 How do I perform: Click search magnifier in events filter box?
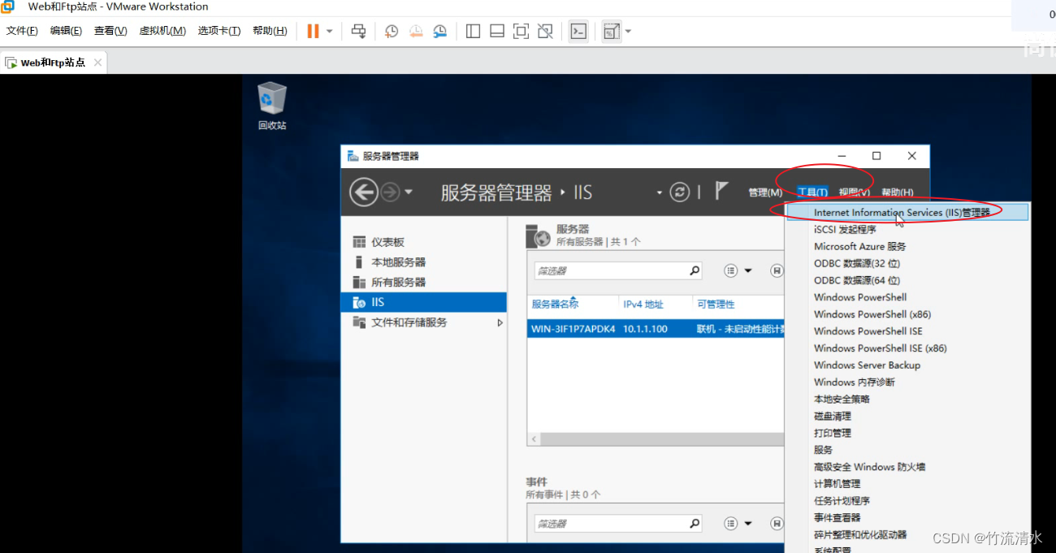[695, 524]
